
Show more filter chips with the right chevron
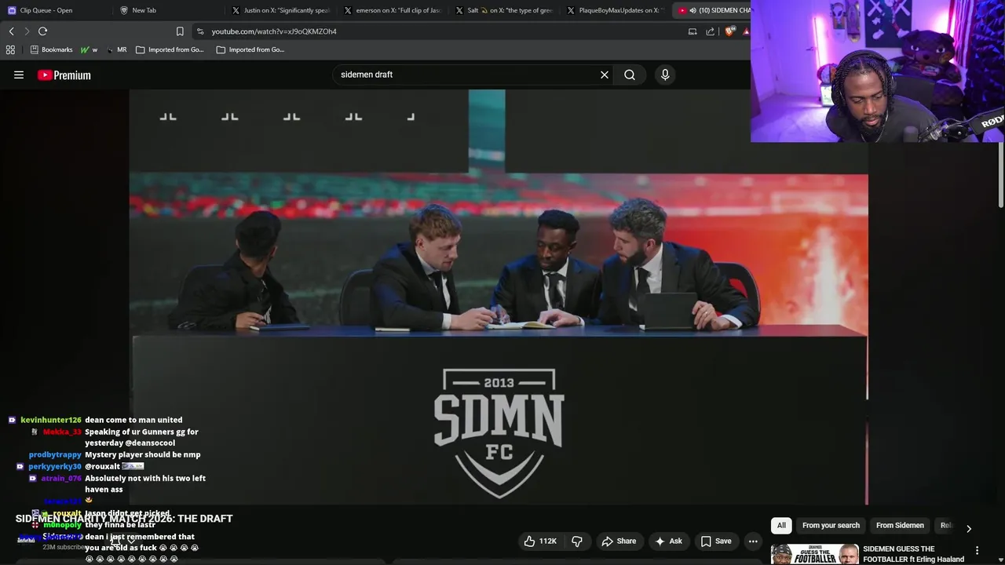(968, 528)
